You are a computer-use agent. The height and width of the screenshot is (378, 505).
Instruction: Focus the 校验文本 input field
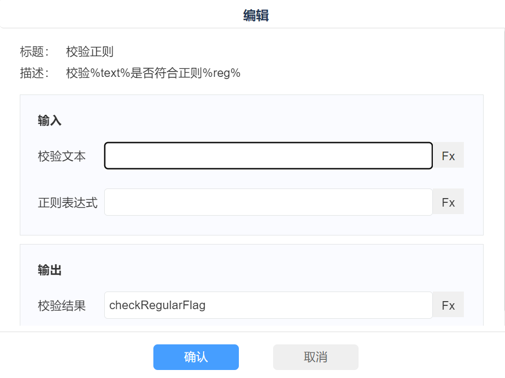click(x=268, y=156)
